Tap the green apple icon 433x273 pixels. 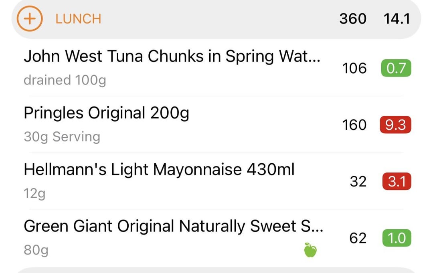[310, 250]
